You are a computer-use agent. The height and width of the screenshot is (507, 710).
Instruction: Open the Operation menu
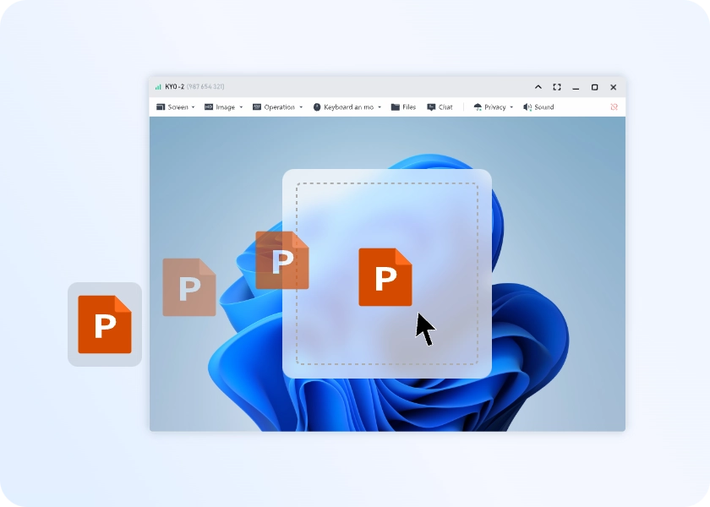pyautogui.click(x=277, y=107)
